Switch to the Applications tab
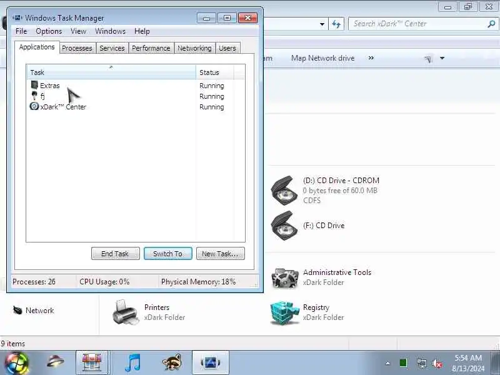500x375 pixels. pyautogui.click(x=37, y=47)
